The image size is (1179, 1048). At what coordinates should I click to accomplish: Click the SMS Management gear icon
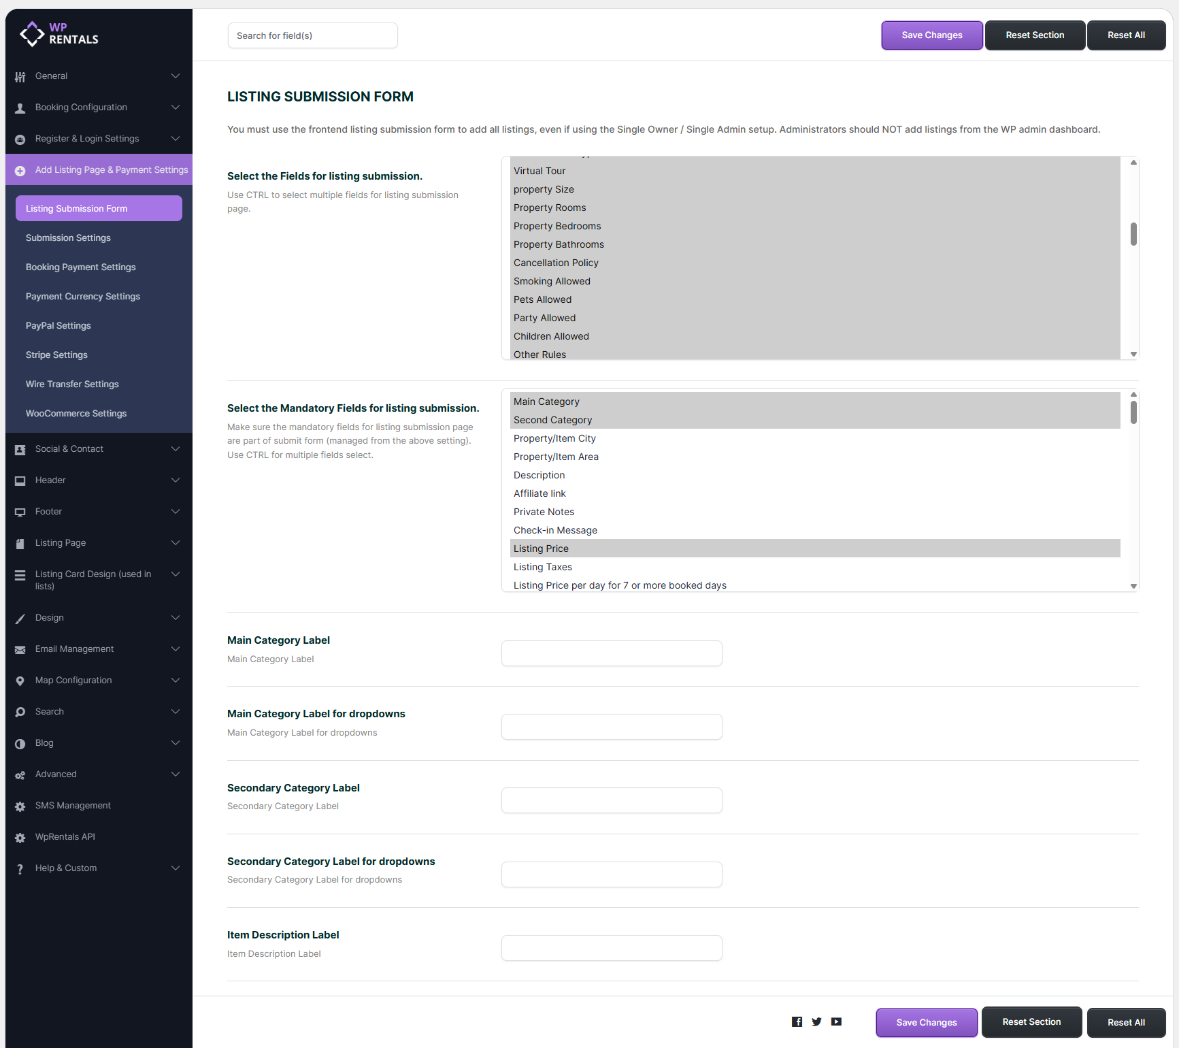pyautogui.click(x=20, y=806)
